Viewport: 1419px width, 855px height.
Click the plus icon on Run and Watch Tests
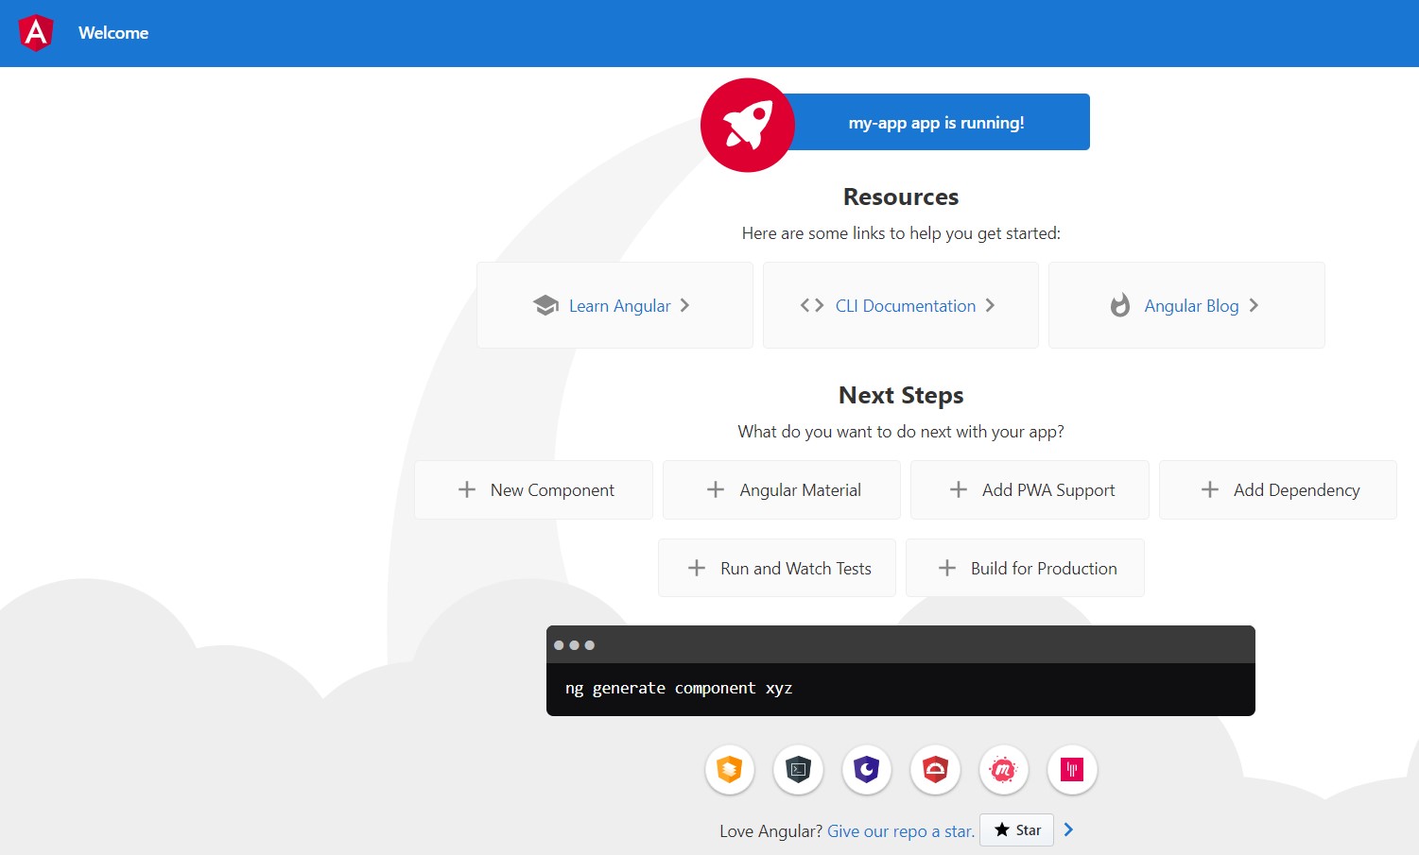pyautogui.click(x=697, y=568)
